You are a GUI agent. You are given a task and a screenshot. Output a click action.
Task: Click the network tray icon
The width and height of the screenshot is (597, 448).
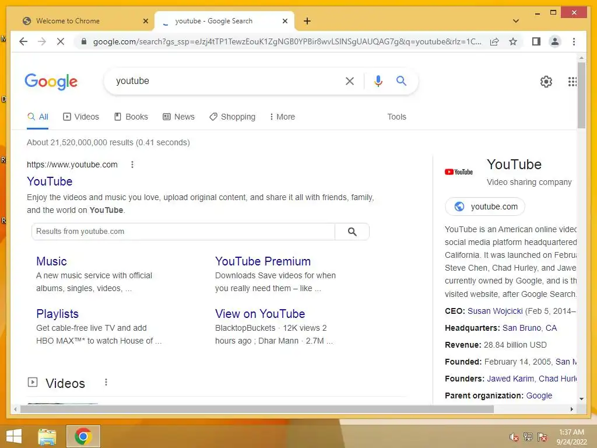click(528, 437)
